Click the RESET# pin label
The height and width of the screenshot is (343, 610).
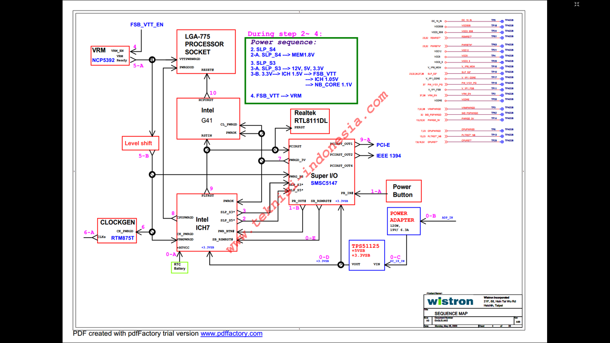[x=208, y=70]
